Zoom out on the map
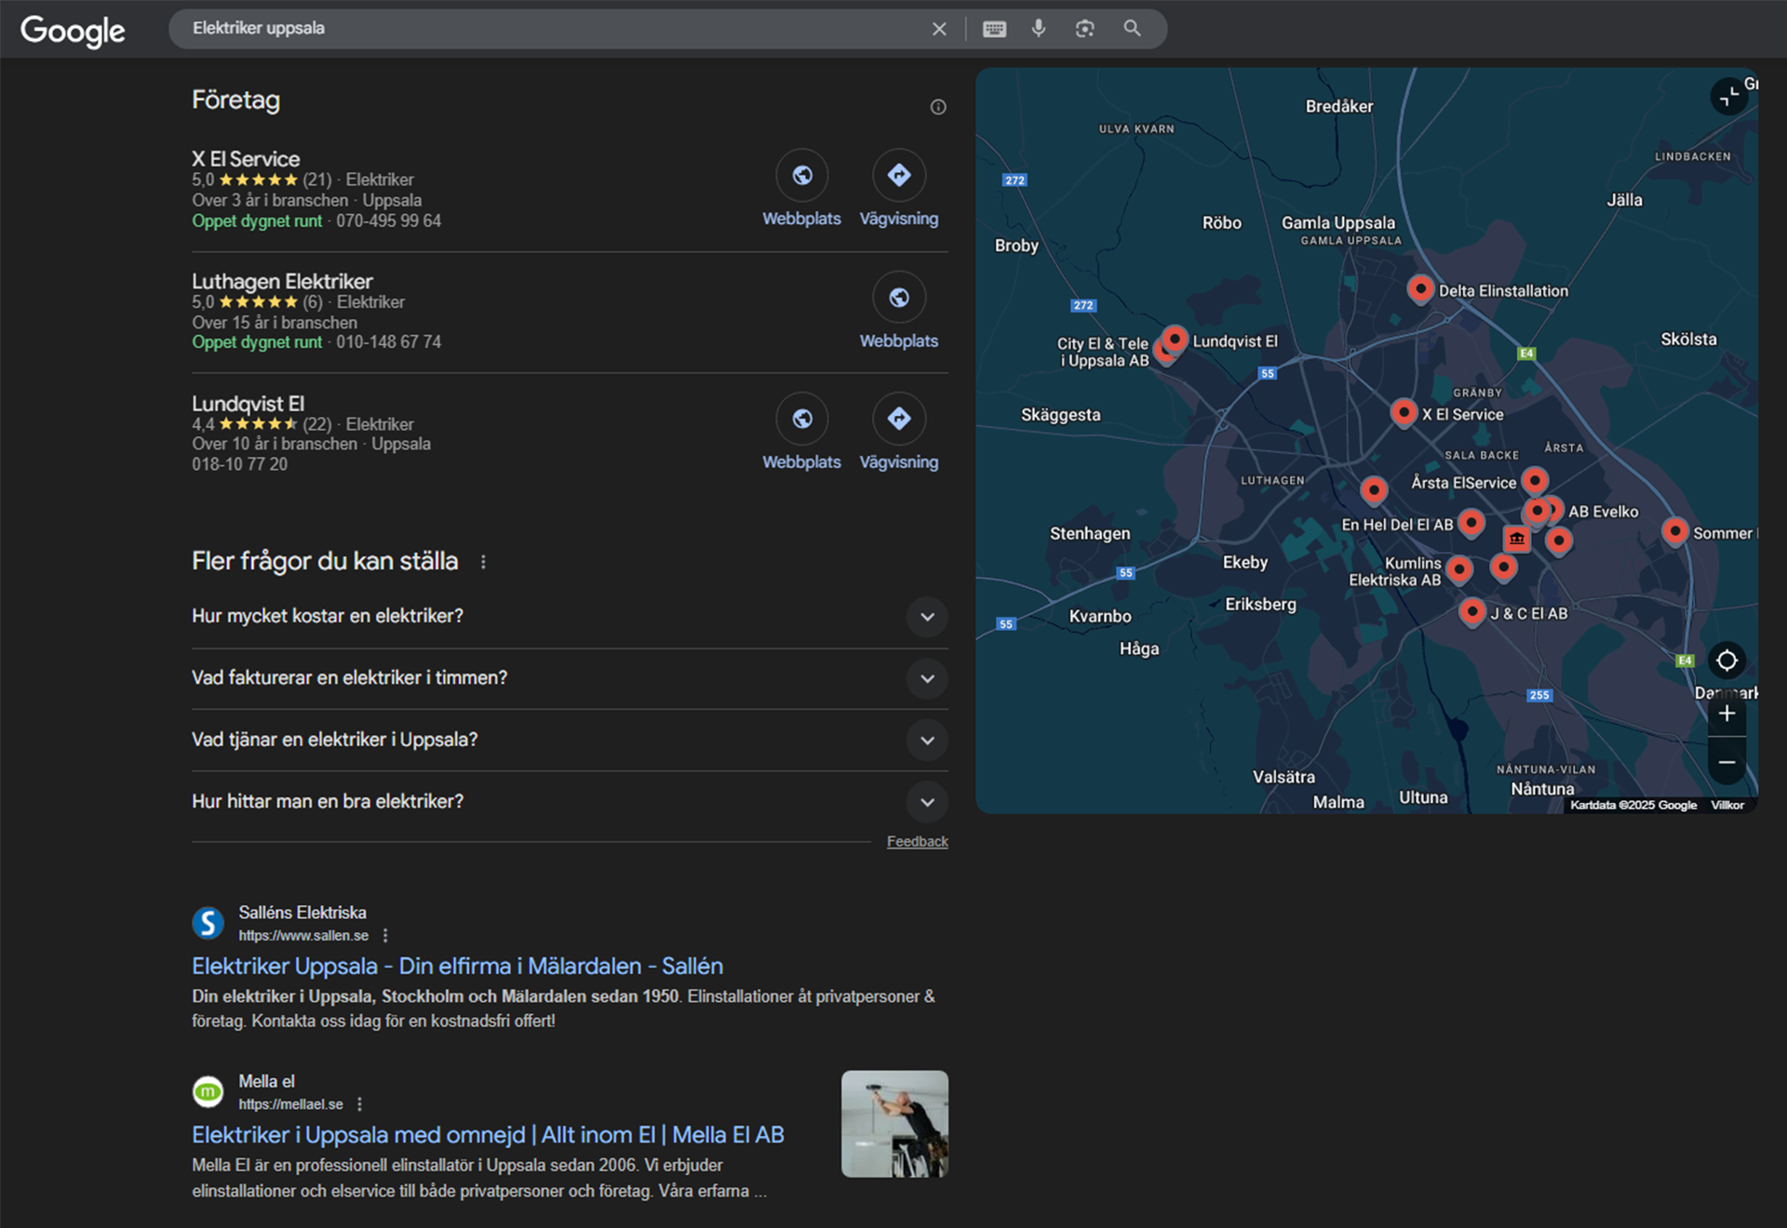The width and height of the screenshot is (1787, 1228). (x=1727, y=762)
